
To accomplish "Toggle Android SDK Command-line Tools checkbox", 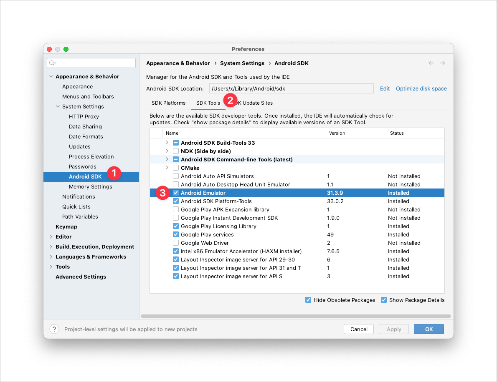I will pos(175,159).
